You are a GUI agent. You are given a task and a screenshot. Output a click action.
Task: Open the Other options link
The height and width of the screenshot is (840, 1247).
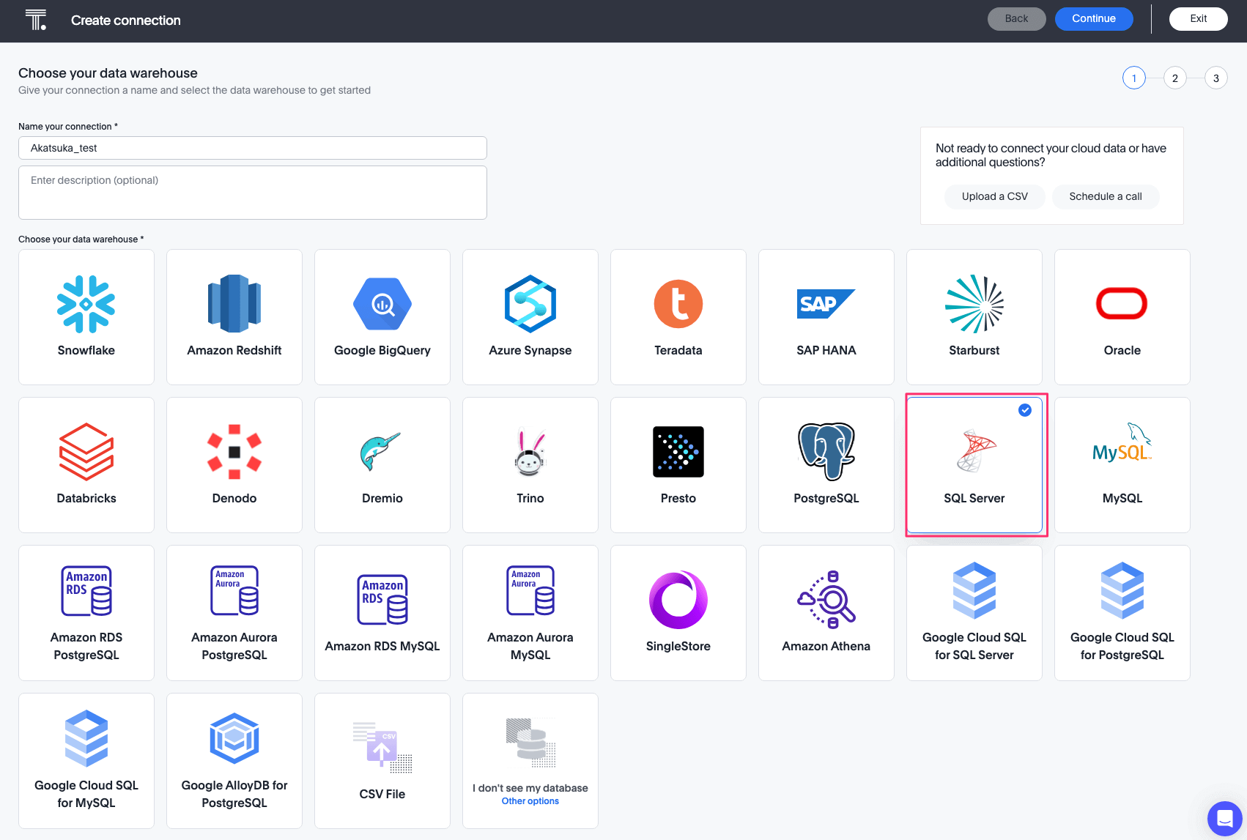pyautogui.click(x=530, y=801)
